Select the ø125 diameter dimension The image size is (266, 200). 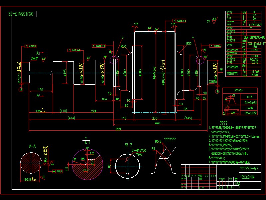pos(65,73)
